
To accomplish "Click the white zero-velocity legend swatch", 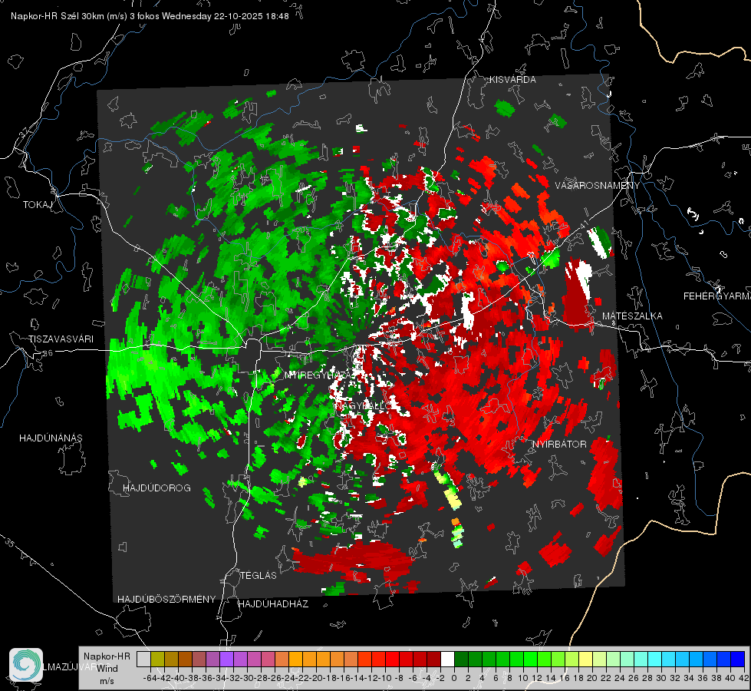I will (x=447, y=659).
